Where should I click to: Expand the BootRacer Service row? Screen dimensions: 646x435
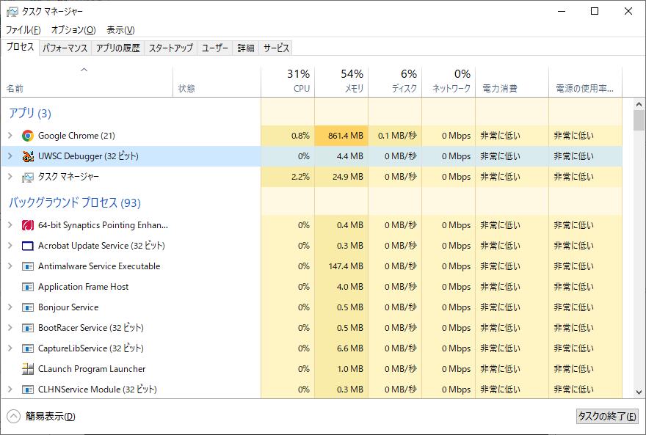[10, 328]
